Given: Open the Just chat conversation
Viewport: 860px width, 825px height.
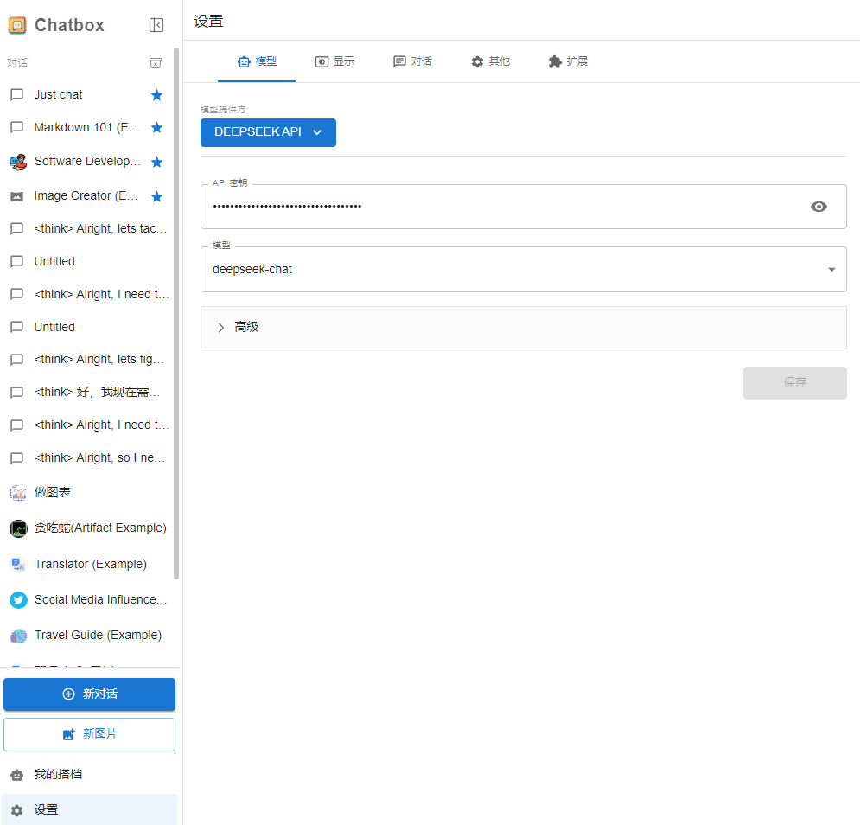Looking at the screenshot, I should coord(88,95).
